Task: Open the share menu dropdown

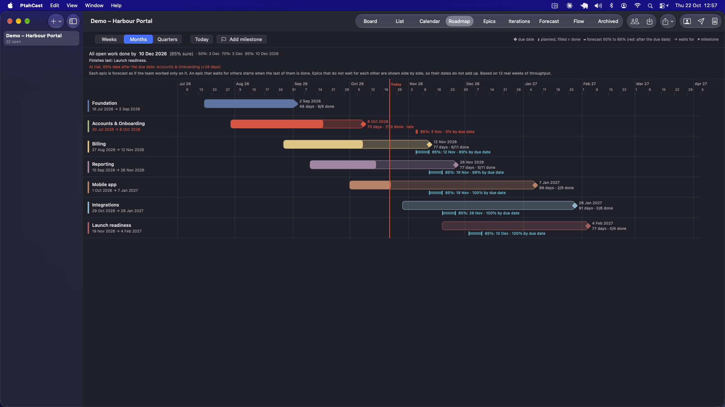Action: 668,21
